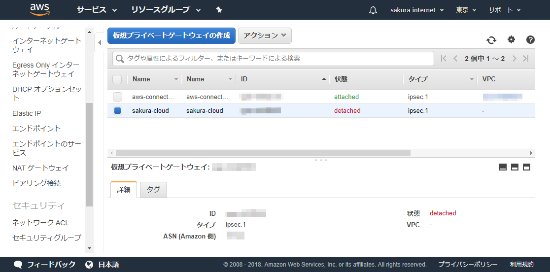This screenshot has height=272, width=550.
Task: Click the AWS logo home icon
Action: coord(39,9)
